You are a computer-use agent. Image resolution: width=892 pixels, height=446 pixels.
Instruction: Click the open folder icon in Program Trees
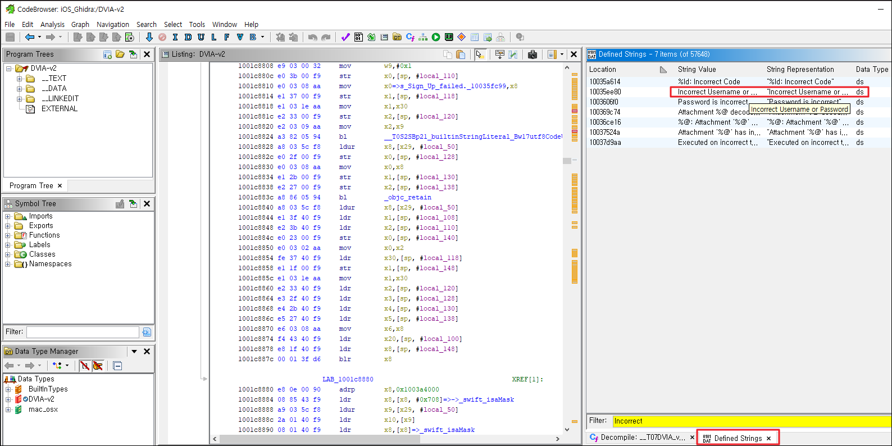click(120, 54)
